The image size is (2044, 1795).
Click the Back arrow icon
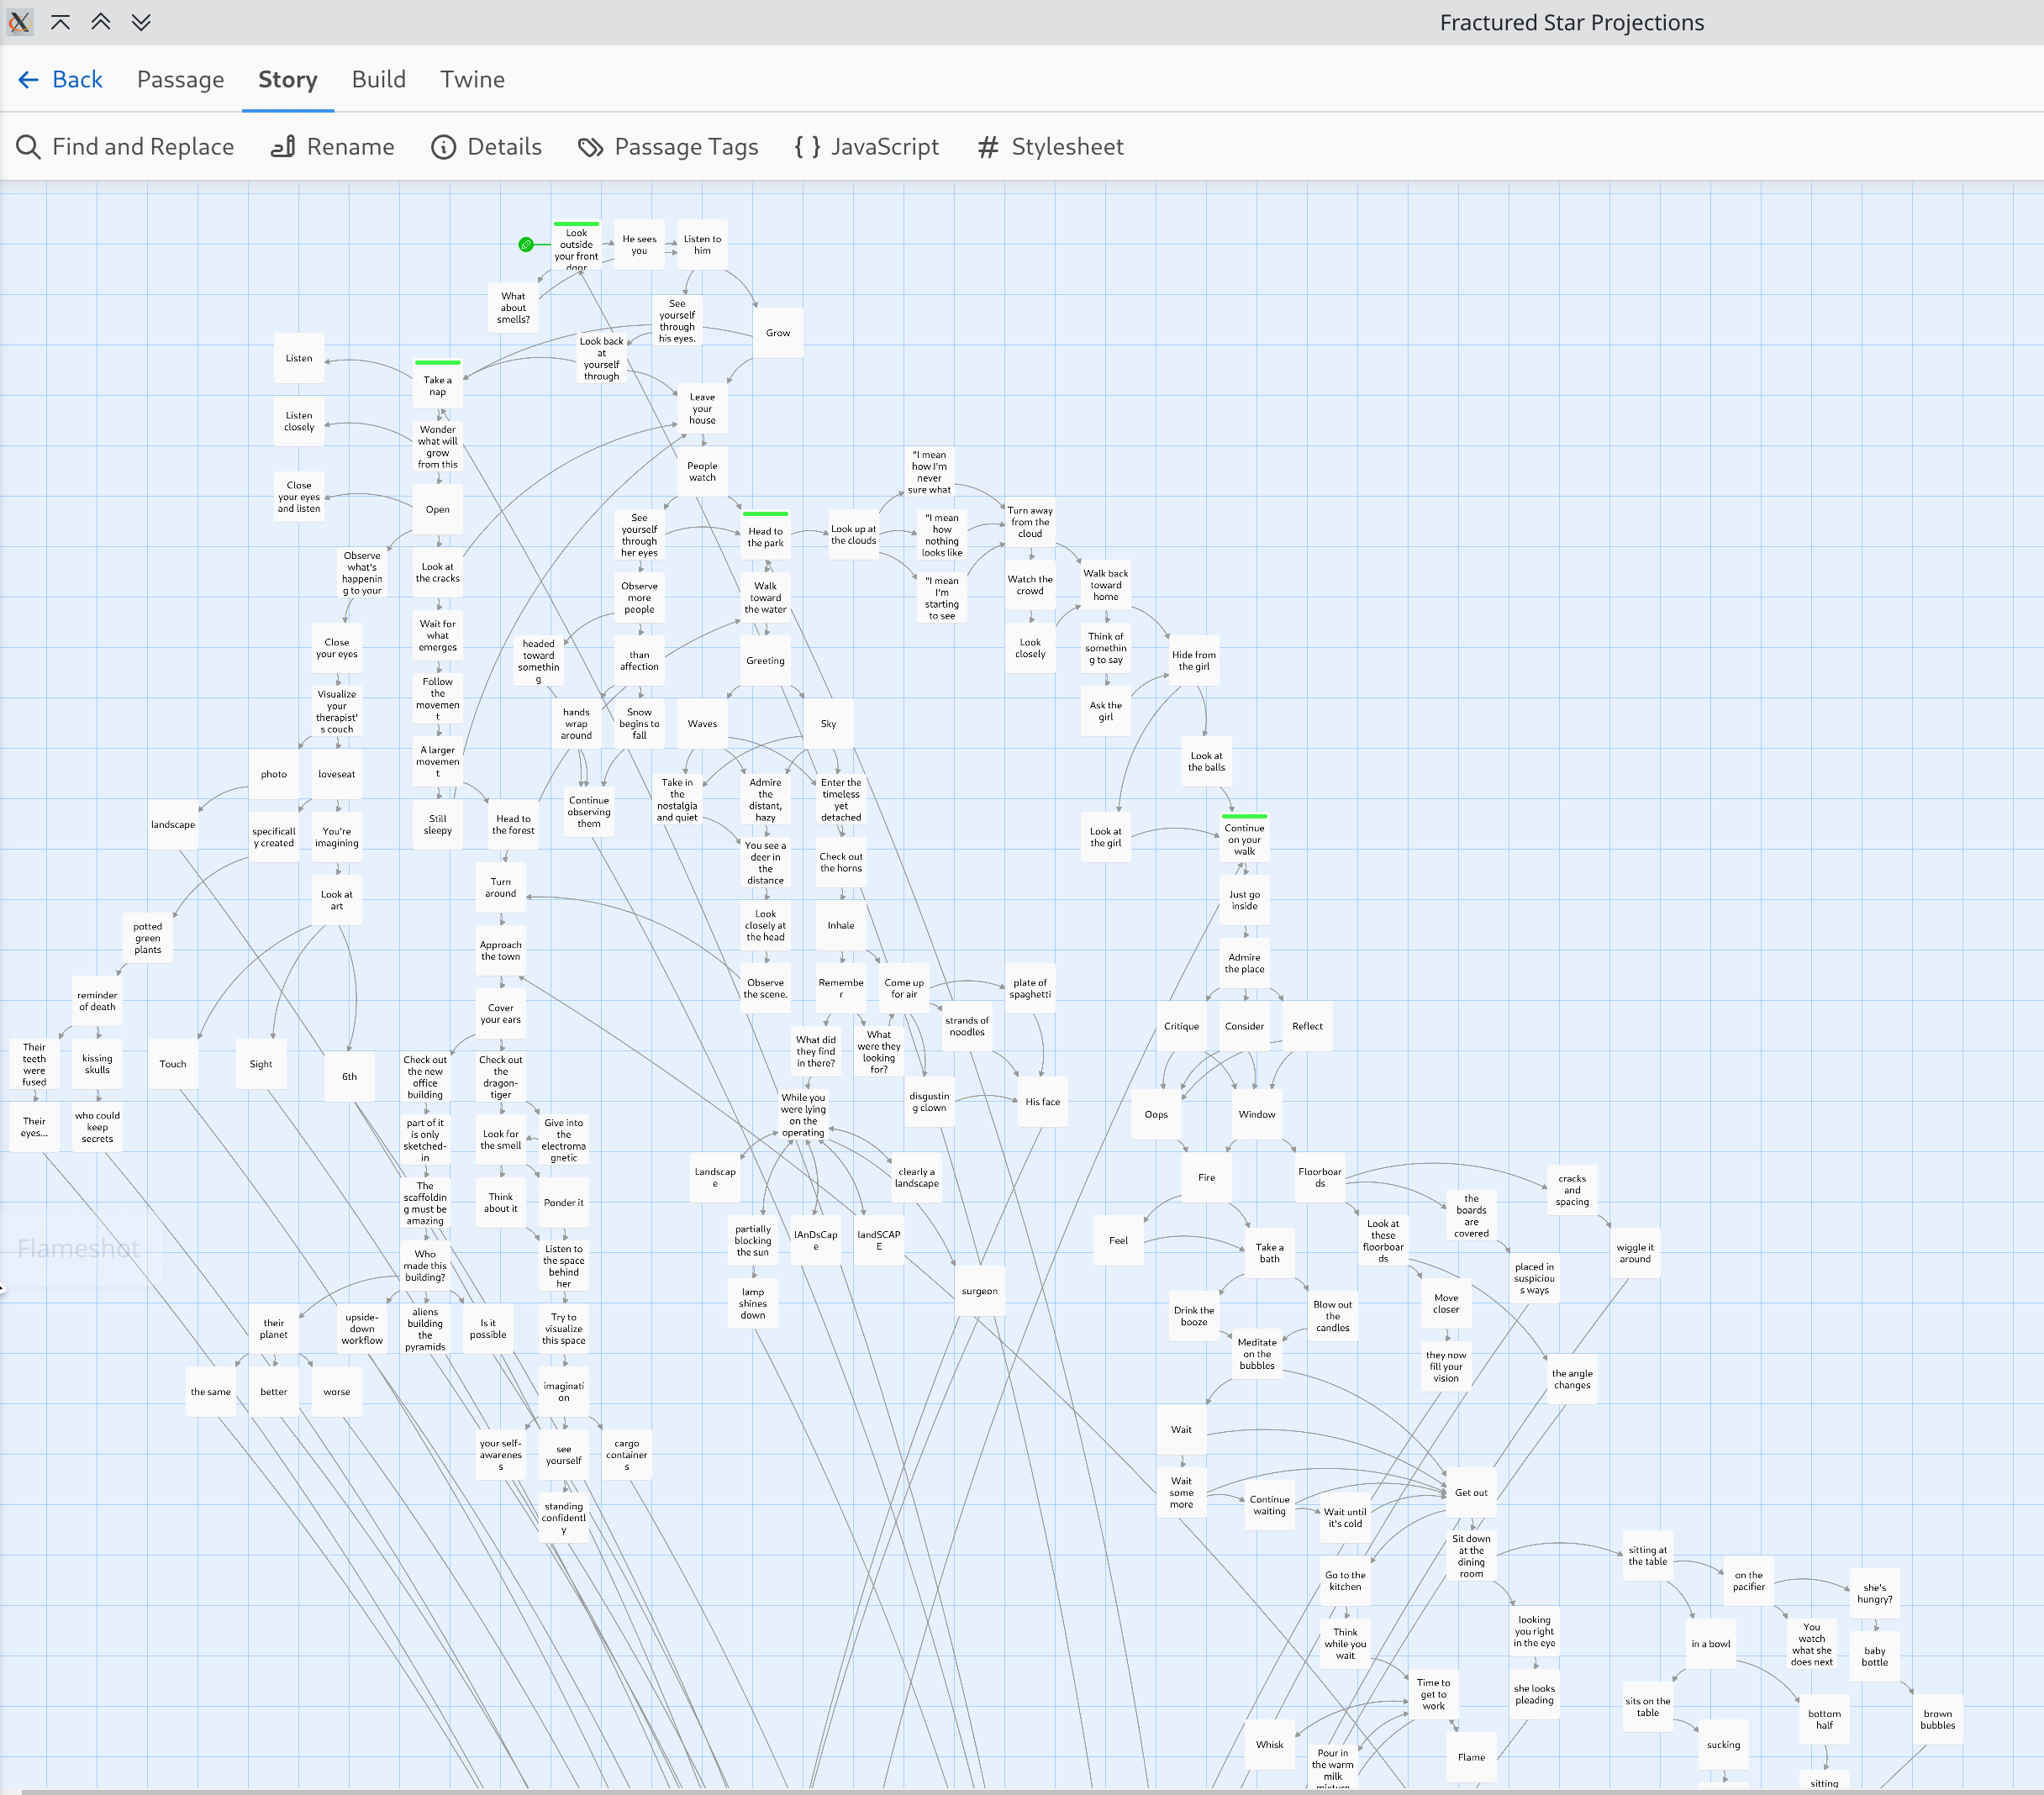coord(29,80)
